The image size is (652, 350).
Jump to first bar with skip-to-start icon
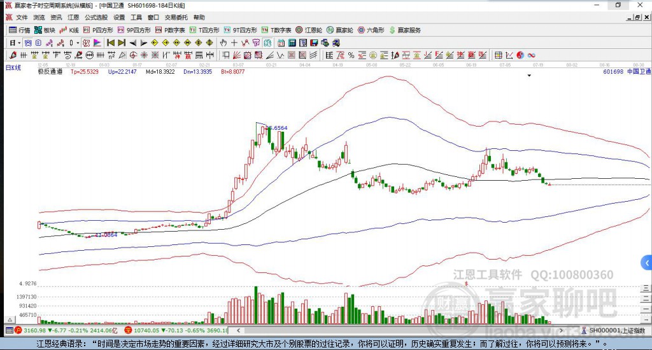click(111, 43)
